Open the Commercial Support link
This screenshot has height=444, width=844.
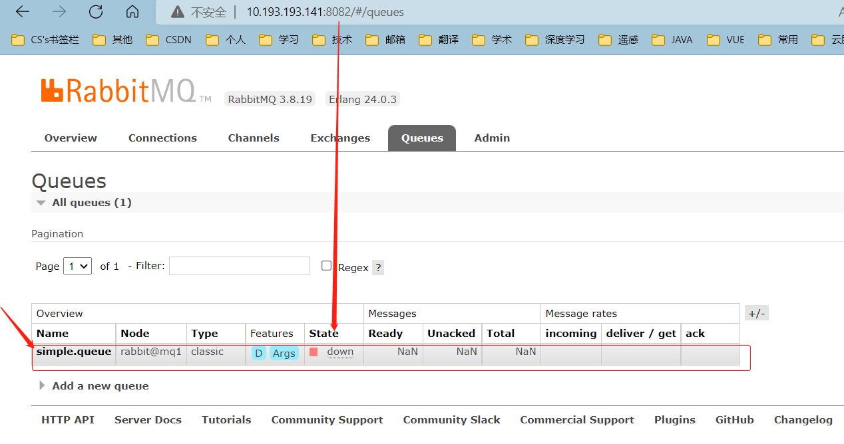577,419
